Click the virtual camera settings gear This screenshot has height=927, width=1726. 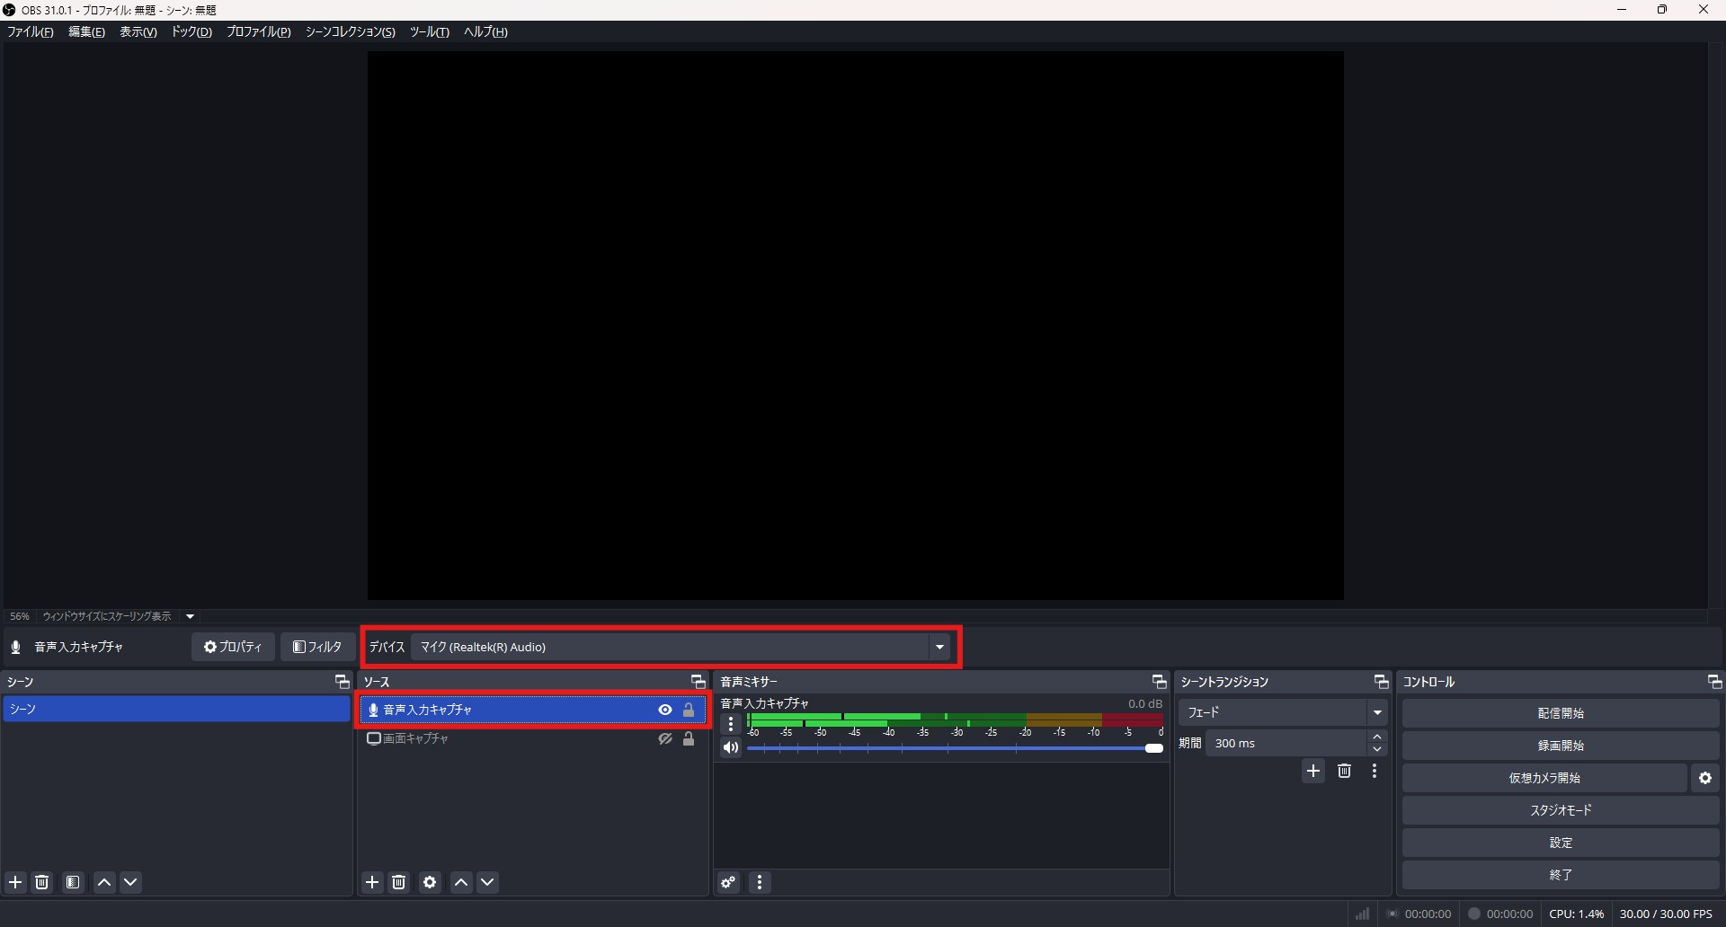click(1705, 778)
